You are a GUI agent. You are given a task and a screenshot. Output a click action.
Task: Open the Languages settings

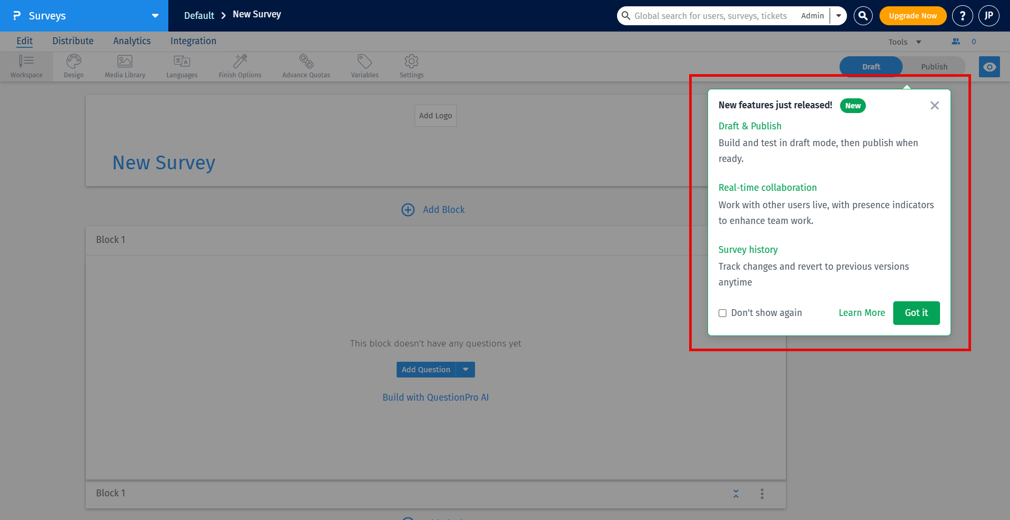click(x=181, y=66)
